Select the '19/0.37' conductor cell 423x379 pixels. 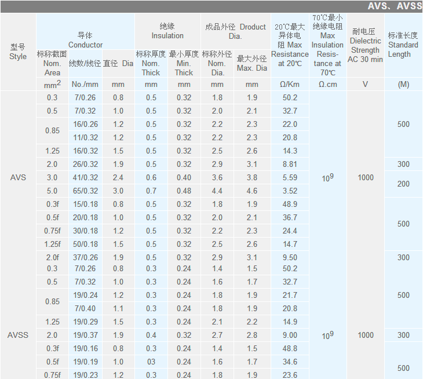(85, 335)
